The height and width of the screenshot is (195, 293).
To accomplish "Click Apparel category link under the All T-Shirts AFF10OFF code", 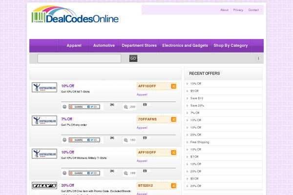I will [x=142, y=95].
